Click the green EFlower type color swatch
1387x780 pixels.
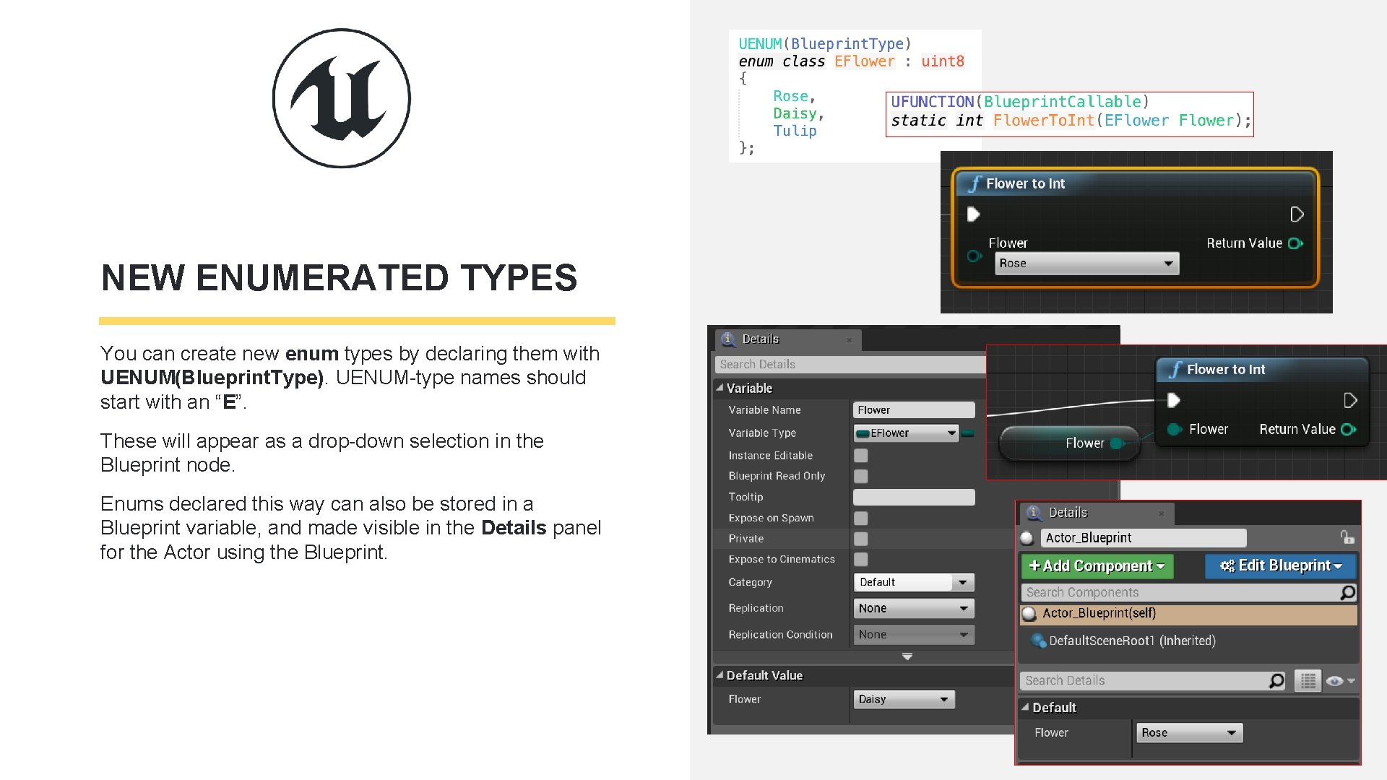(969, 433)
